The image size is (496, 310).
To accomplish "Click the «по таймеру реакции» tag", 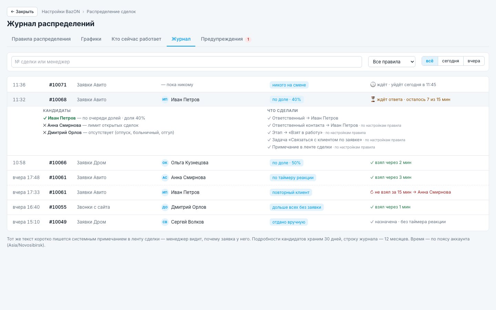I will [293, 178].
